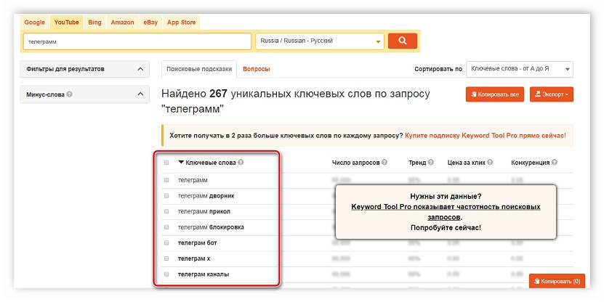This screenshot has height=302, width=604.
Task: Switch to the Bing tab
Action: click(x=94, y=23)
